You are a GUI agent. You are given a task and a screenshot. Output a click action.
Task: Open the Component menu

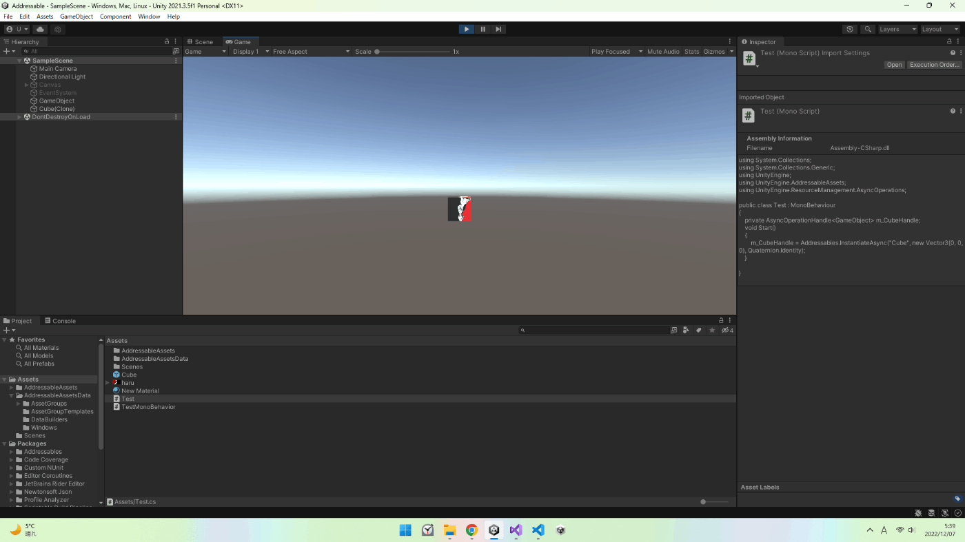tap(115, 17)
